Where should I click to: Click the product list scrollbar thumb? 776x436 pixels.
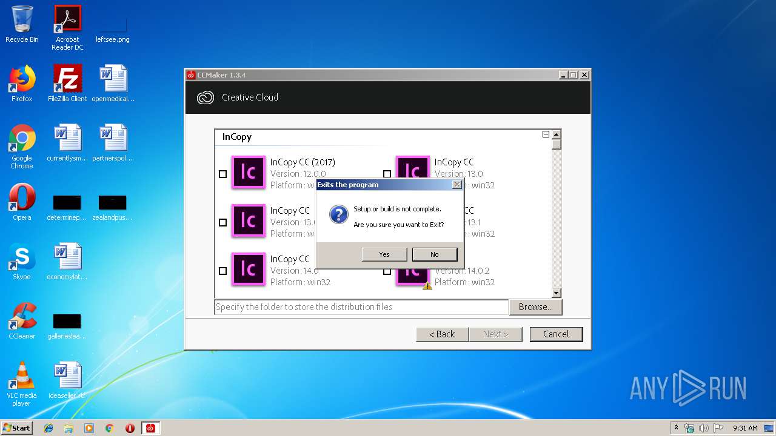557,145
